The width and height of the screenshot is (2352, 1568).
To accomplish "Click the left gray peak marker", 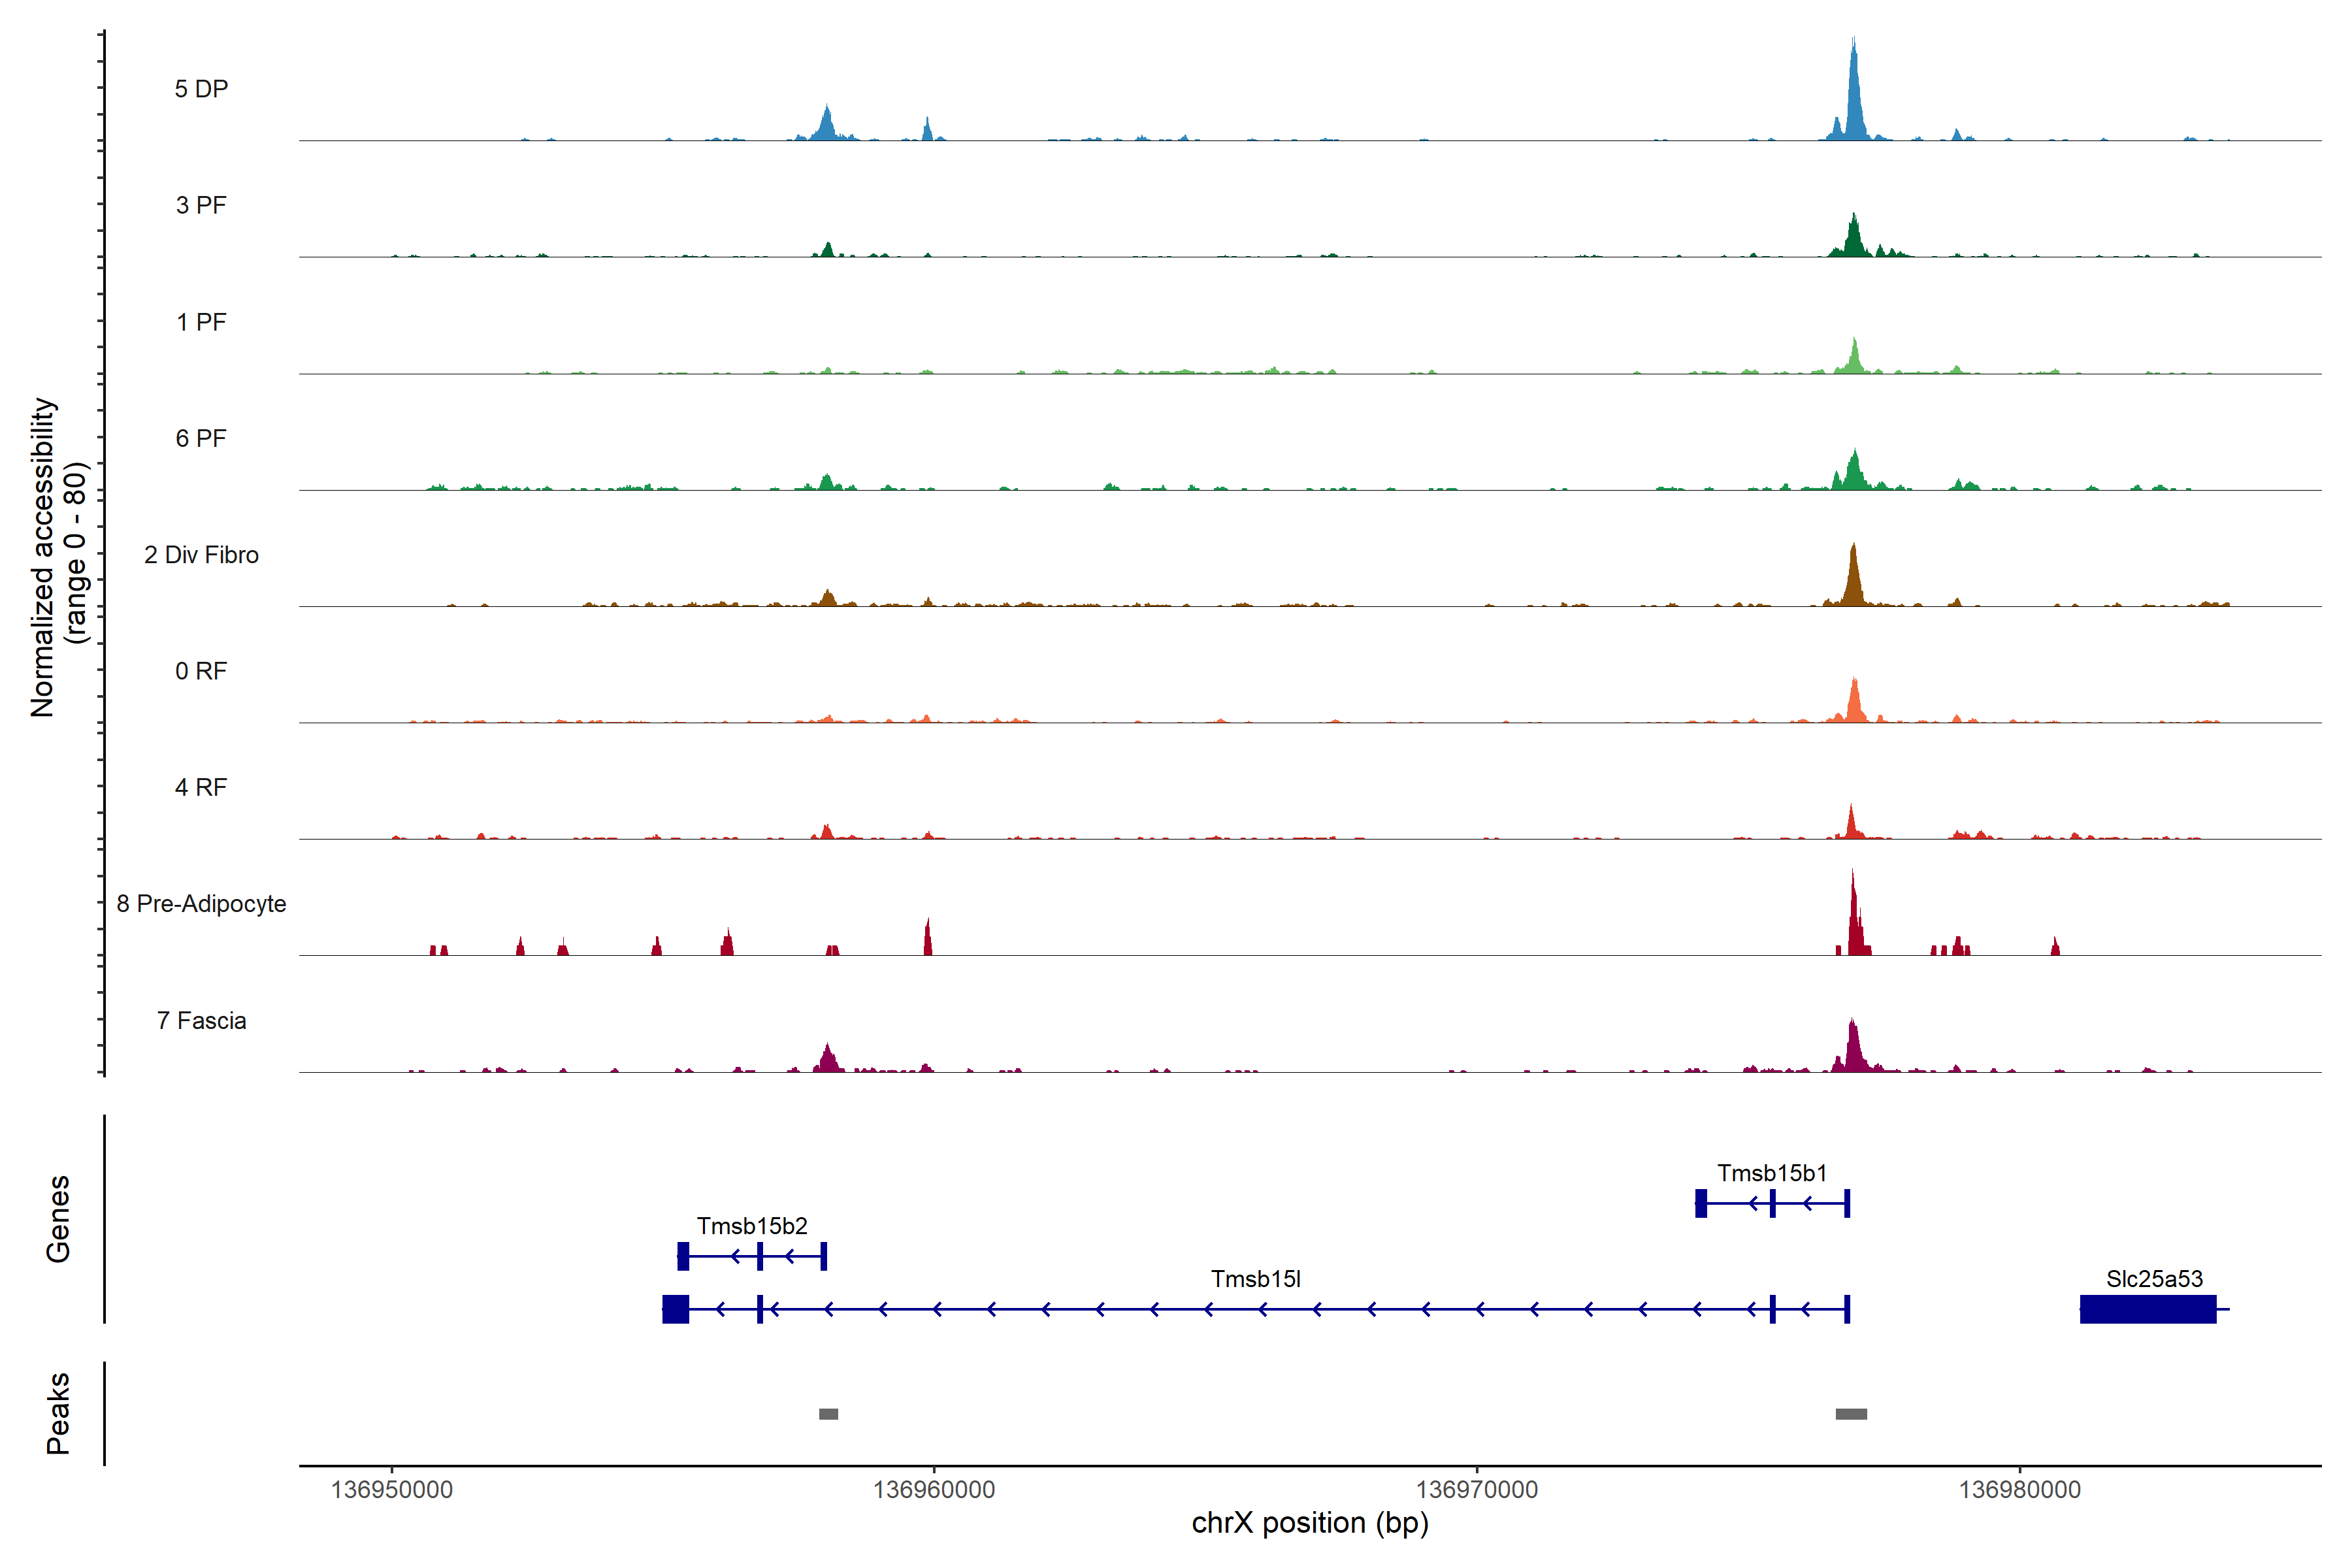I will click(x=828, y=1414).
